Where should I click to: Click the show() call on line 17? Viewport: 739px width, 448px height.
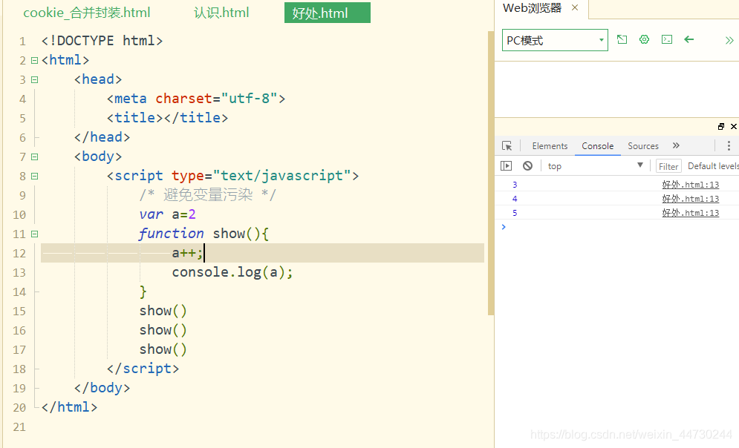[x=163, y=349]
